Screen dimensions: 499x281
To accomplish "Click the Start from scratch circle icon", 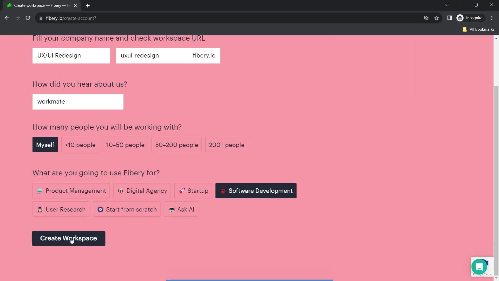I will [x=100, y=209].
